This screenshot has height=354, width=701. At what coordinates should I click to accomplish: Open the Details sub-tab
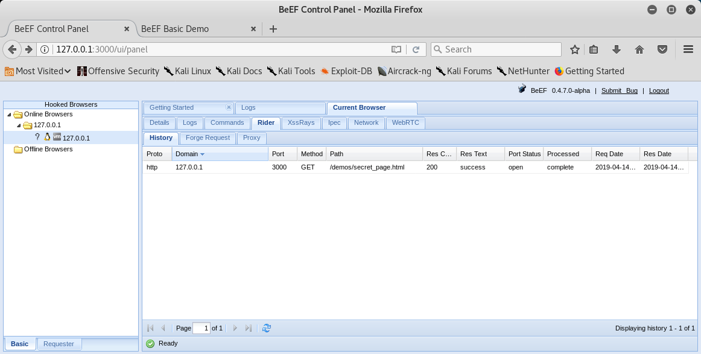click(159, 123)
